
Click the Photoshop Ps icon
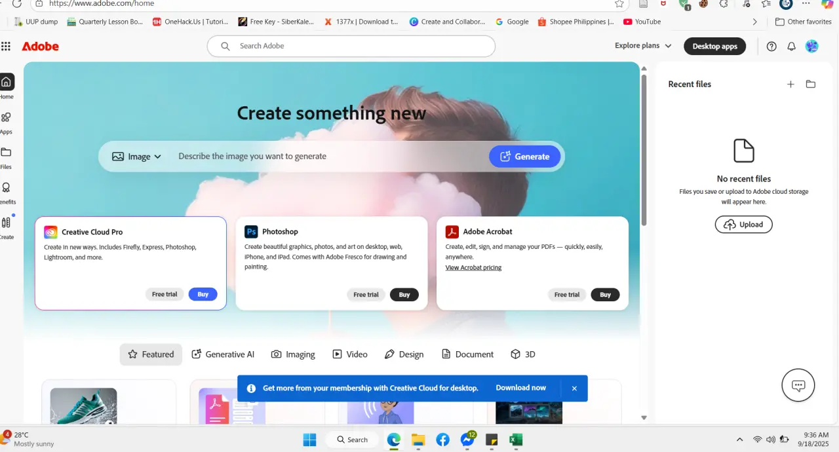pos(251,232)
